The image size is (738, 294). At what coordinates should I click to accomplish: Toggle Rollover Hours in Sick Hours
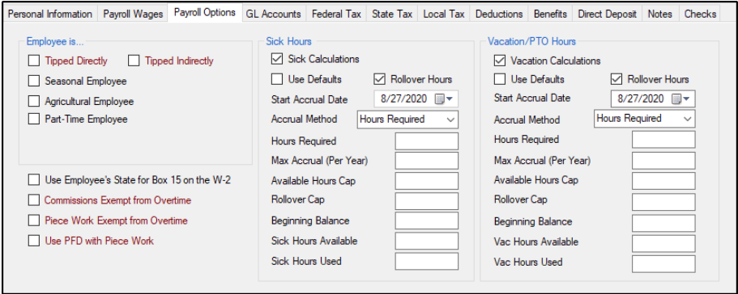[x=379, y=79]
